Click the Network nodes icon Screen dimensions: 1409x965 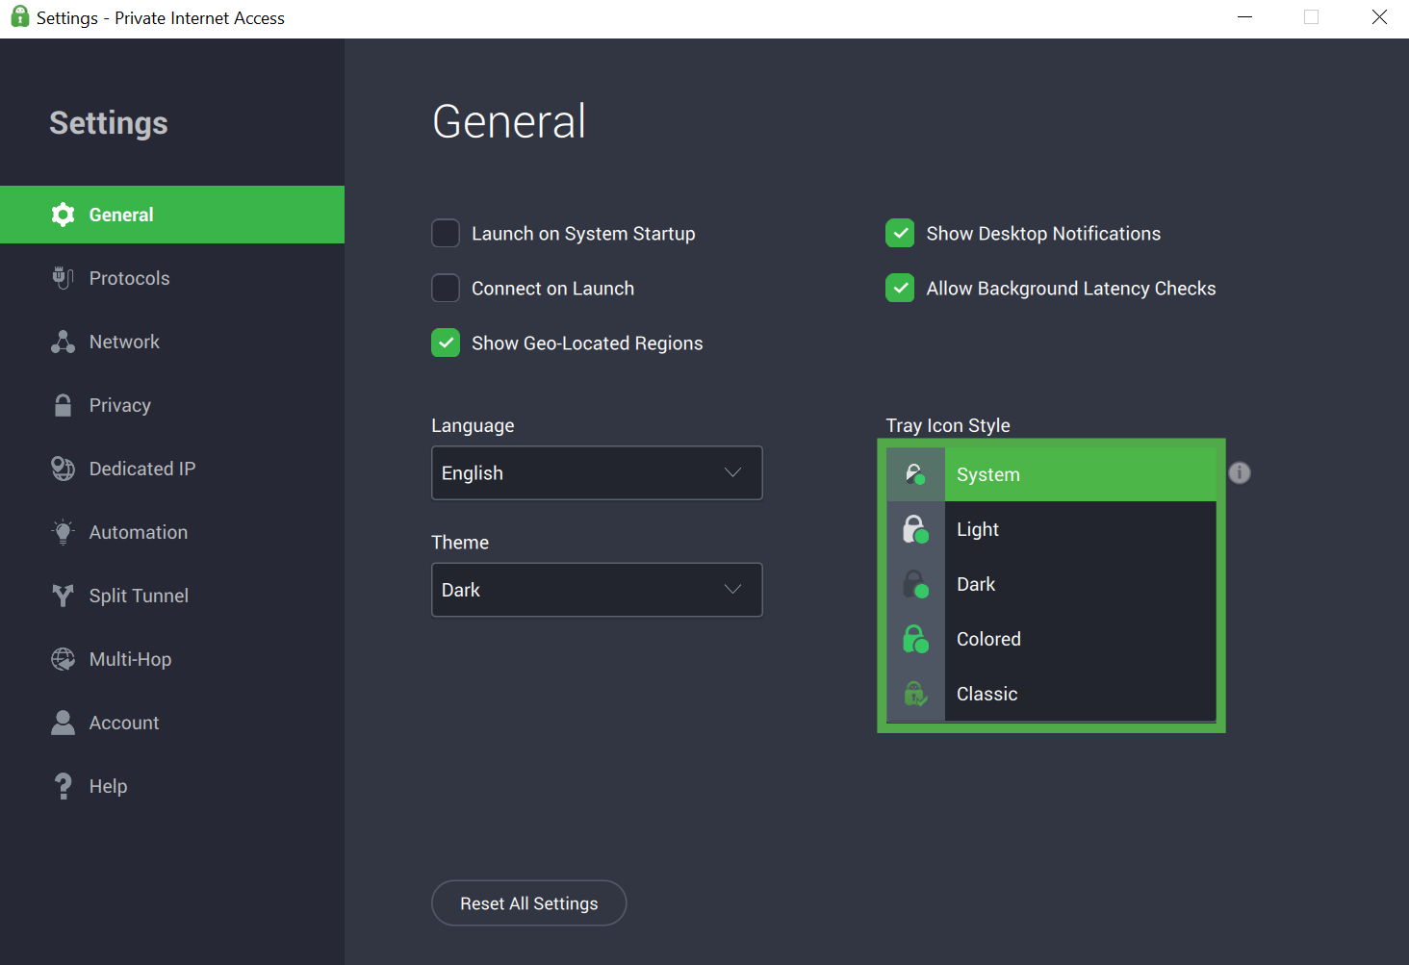pyautogui.click(x=63, y=342)
